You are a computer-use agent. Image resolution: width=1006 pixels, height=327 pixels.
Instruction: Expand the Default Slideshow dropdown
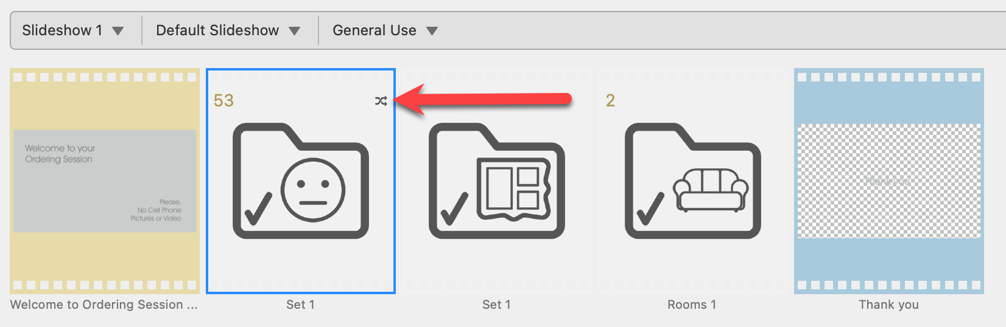point(228,30)
